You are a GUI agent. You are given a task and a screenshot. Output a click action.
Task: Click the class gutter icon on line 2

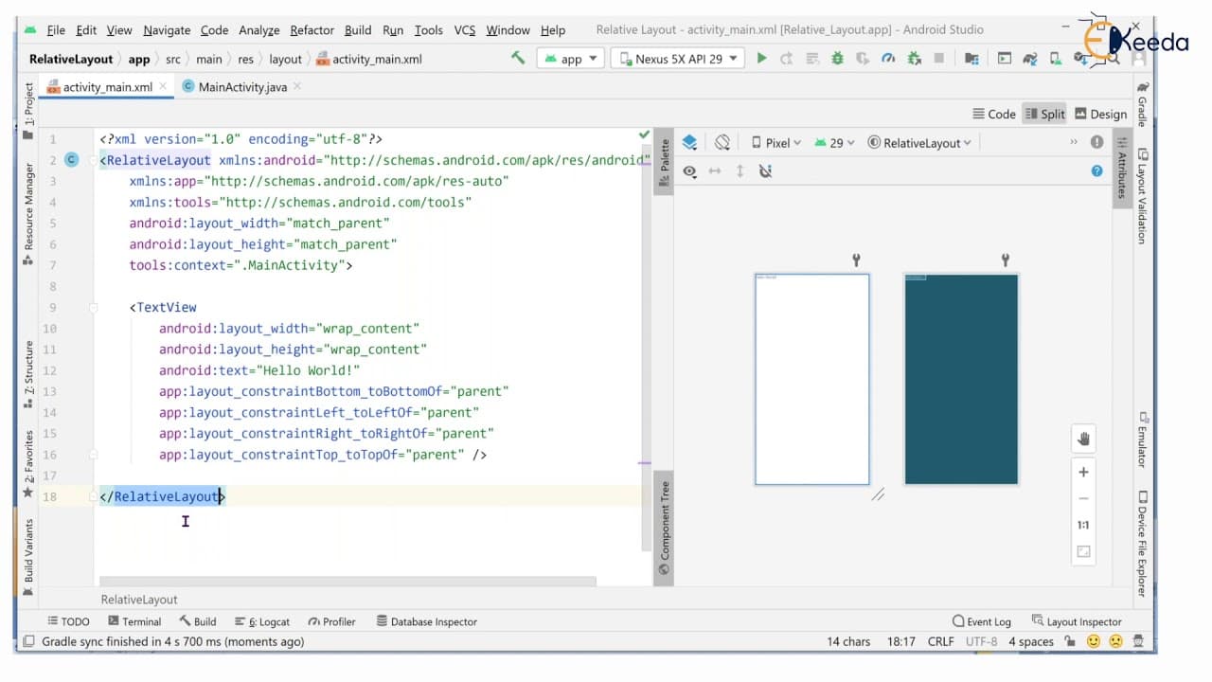click(x=71, y=160)
